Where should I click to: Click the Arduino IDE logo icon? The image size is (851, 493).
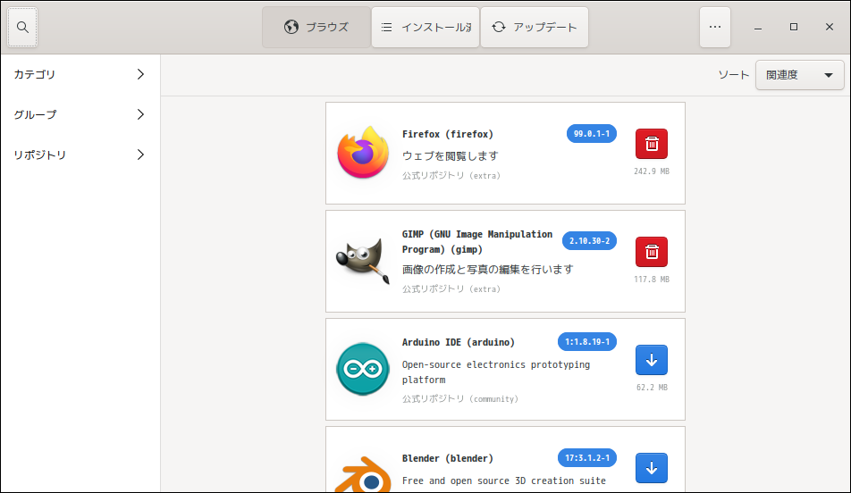363,369
